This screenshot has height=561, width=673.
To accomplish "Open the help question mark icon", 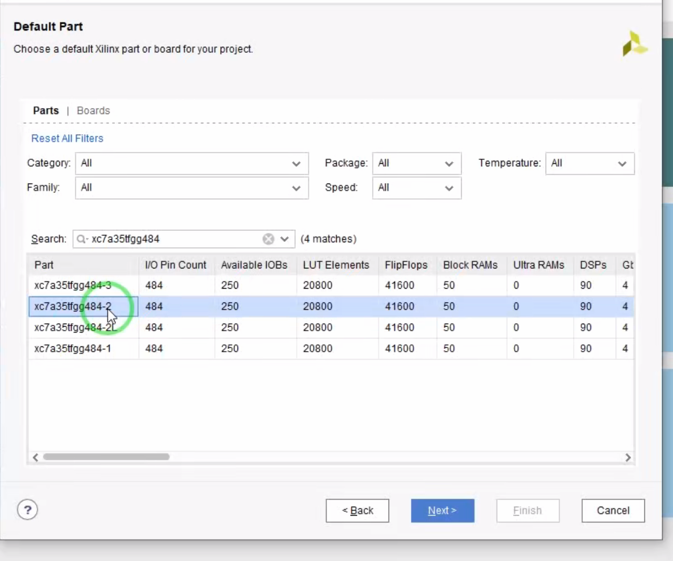I will point(28,510).
